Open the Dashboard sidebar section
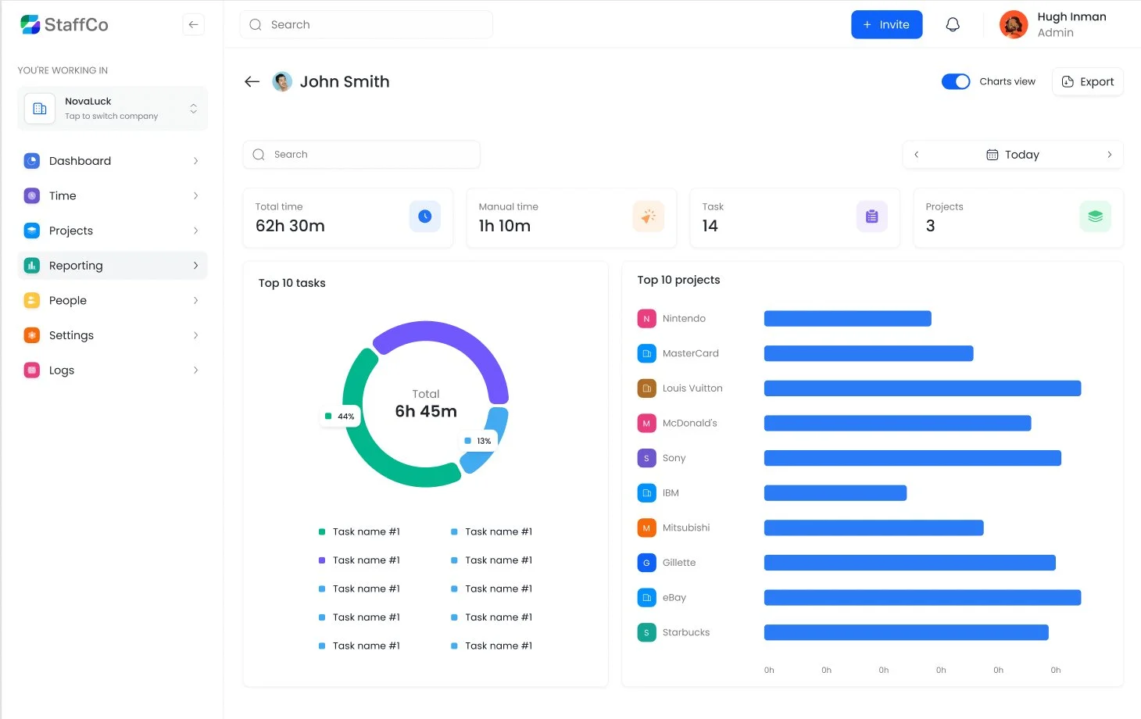 coord(31,160)
